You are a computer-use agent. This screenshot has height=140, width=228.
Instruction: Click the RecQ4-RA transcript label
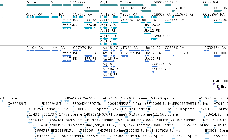click(x=34, y=15)
